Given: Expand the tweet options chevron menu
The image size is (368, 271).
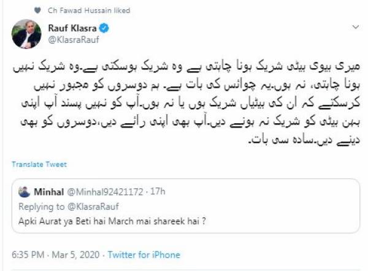Looking at the screenshot, I should tap(355, 28).
